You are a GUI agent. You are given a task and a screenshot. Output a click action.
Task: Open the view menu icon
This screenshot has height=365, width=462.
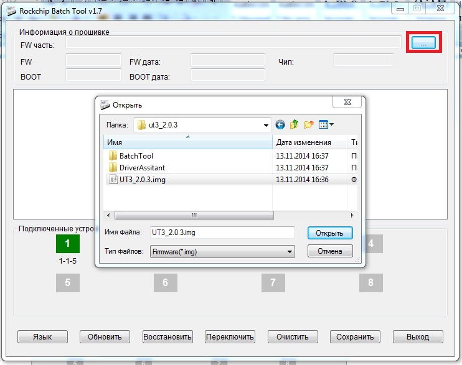(326, 124)
